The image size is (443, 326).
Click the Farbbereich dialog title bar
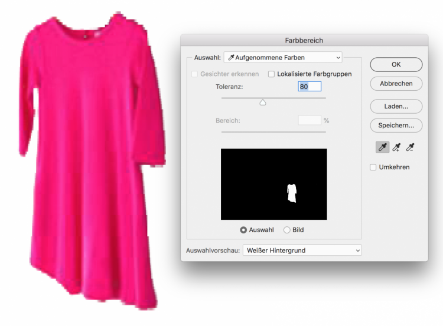(x=304, y=40)
